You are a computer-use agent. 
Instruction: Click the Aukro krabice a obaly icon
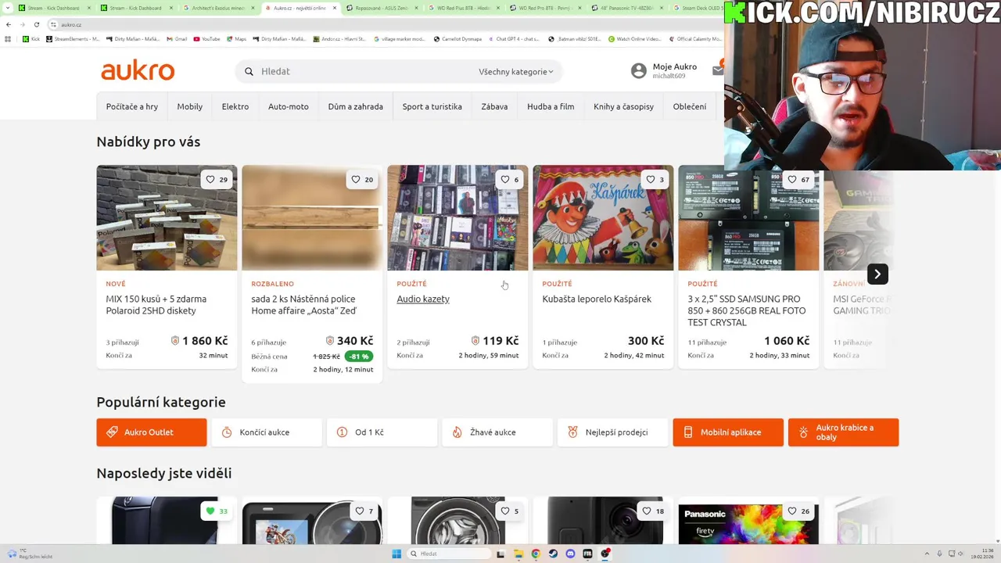803,432
